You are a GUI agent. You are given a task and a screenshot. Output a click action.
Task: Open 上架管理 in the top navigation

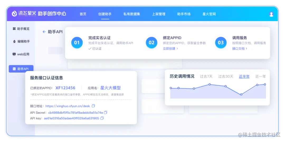click(159, 14)
